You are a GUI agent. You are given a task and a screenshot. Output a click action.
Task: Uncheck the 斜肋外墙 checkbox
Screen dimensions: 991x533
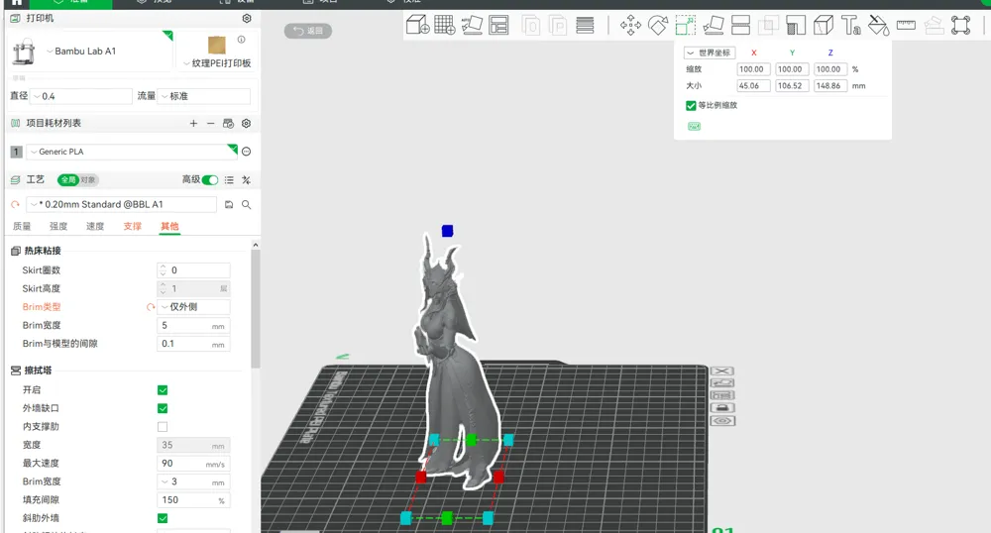pos(163,518)
